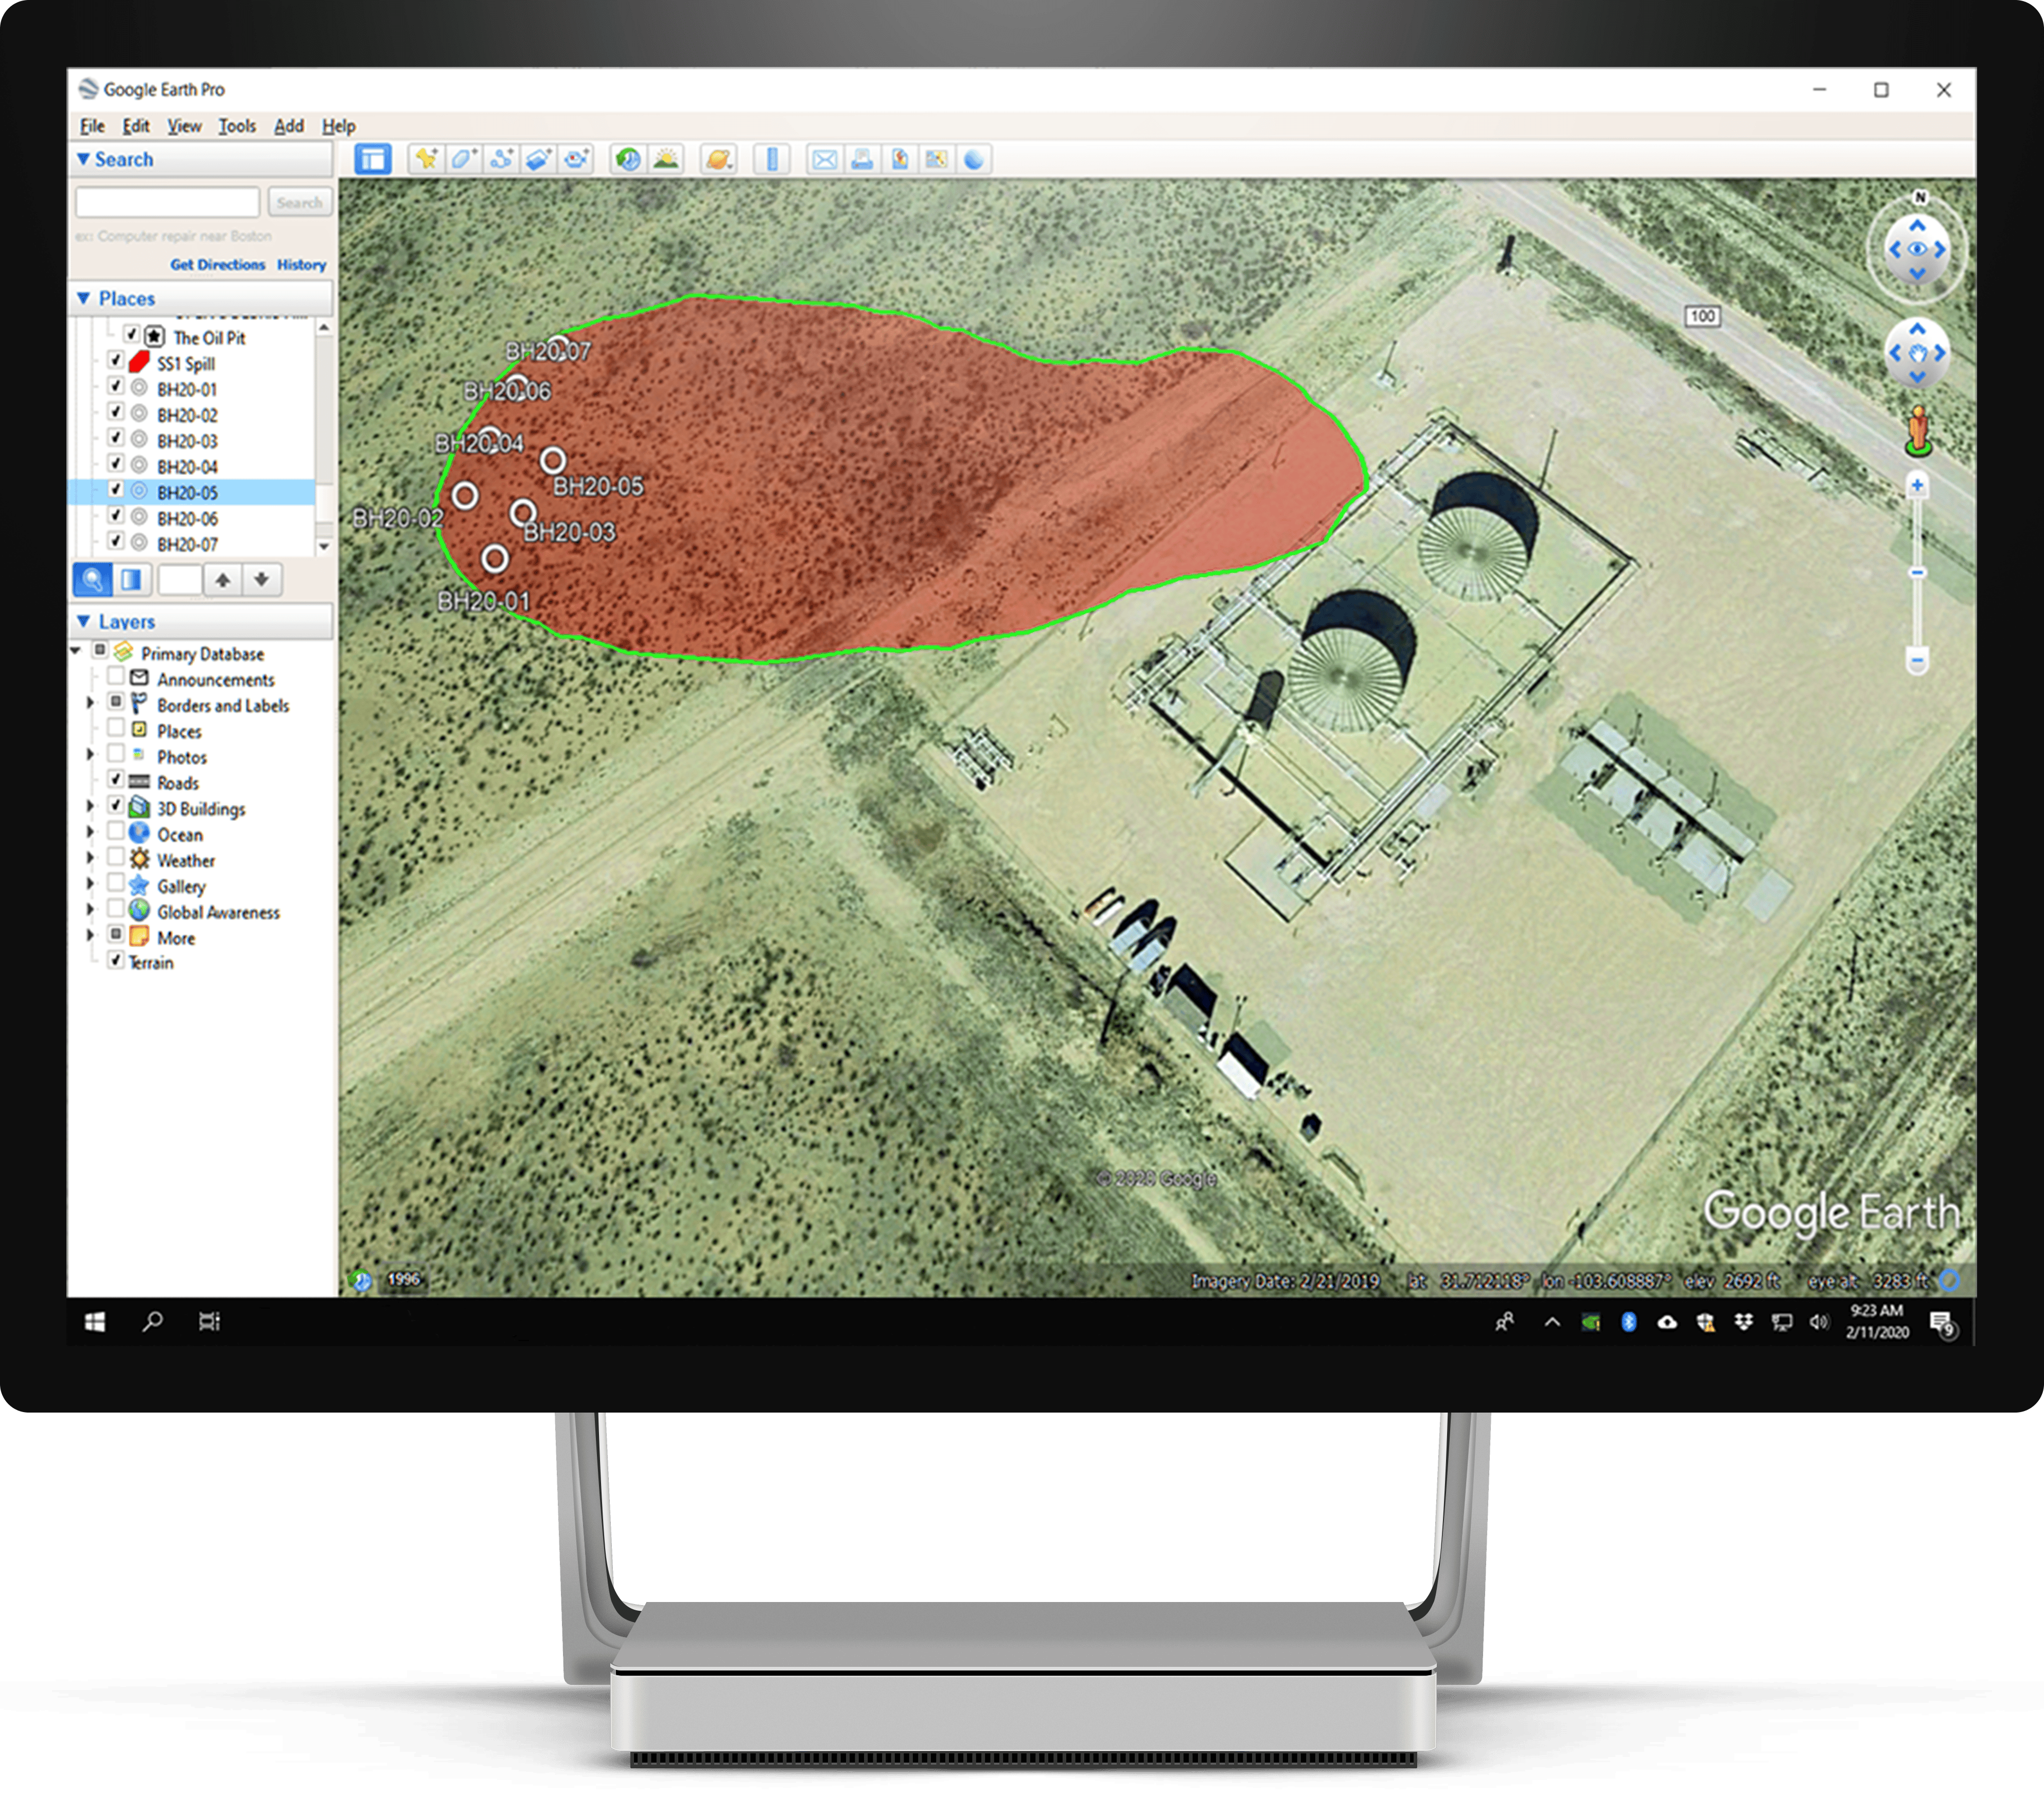Open the Tools menu
Screen dimensions: 2044x1793
coord(237,126)
